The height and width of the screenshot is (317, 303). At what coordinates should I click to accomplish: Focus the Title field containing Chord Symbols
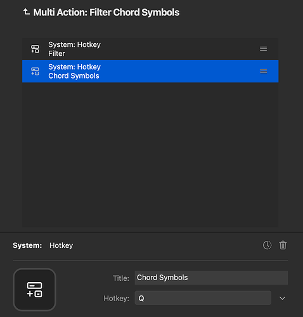[211, 278]
